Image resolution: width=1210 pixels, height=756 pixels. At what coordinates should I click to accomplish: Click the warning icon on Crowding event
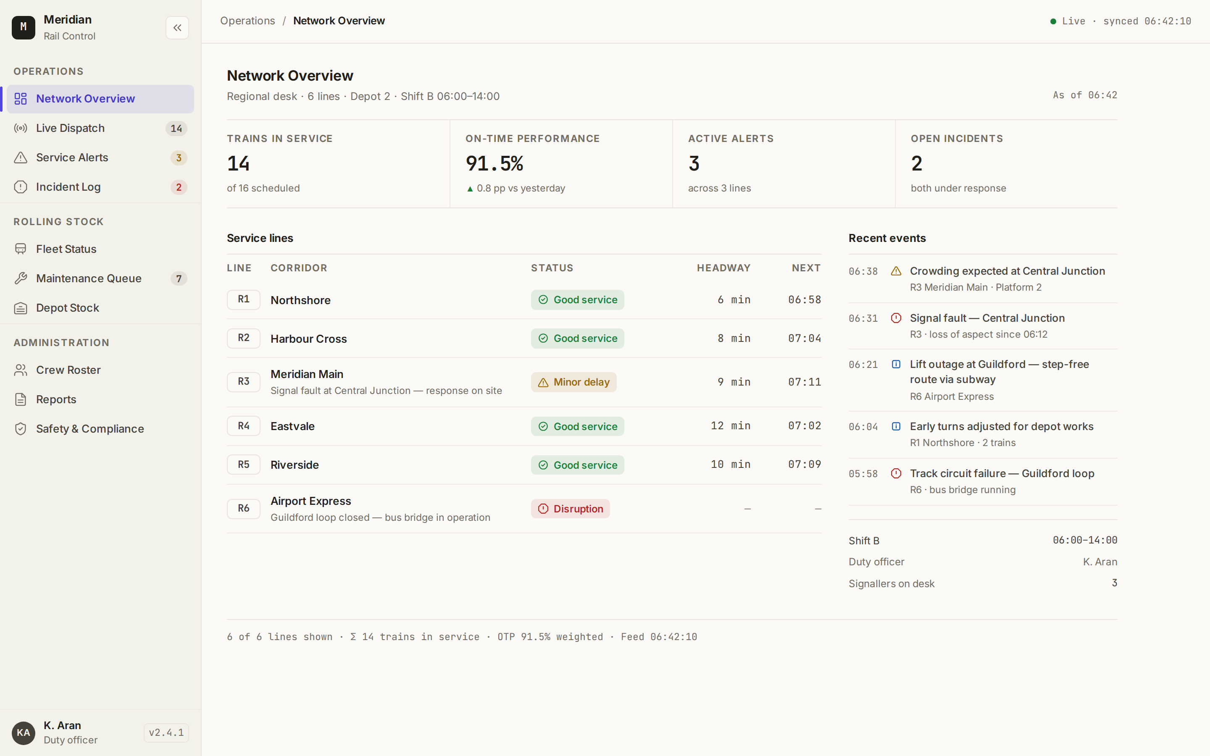[x=896, y=271]
